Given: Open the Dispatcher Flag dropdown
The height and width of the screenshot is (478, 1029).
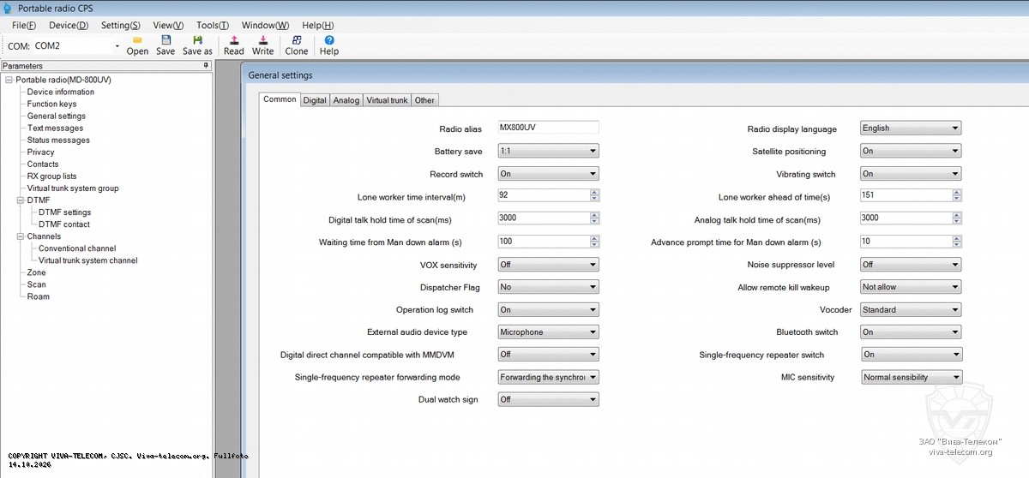Looking at the screenshot, I should click(548, 287).
